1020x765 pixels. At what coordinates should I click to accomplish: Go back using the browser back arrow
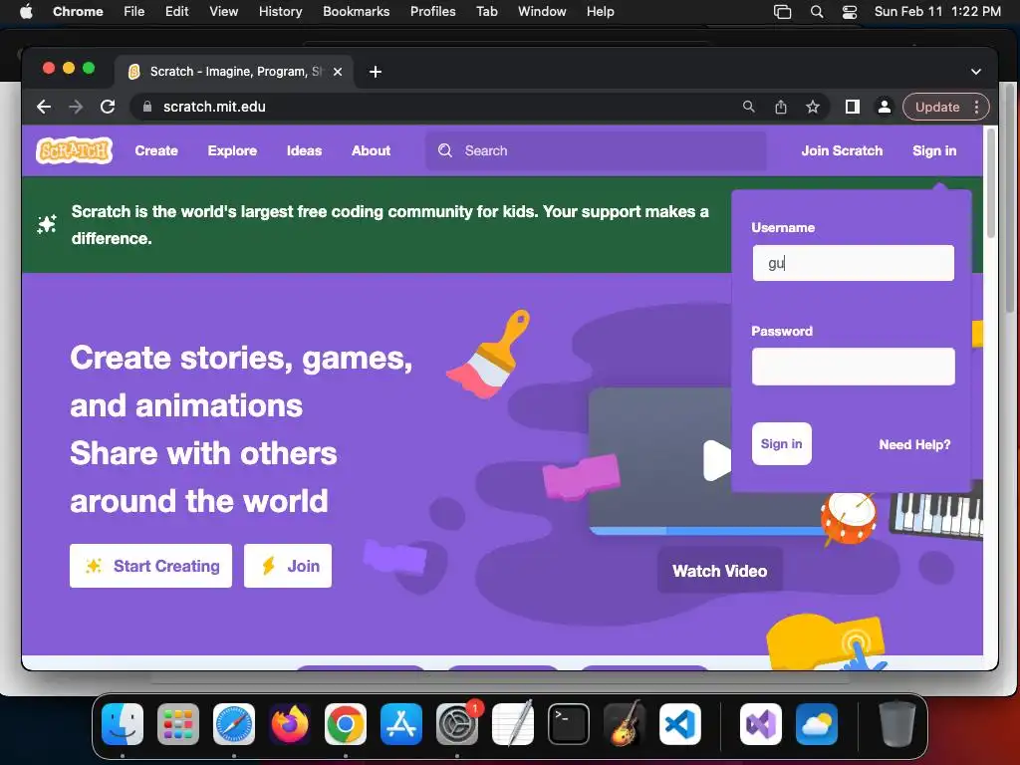pyautogui.click(x=44, y=107)
